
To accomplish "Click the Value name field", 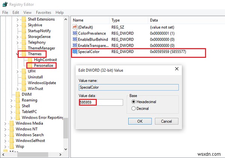I will 129,87.
